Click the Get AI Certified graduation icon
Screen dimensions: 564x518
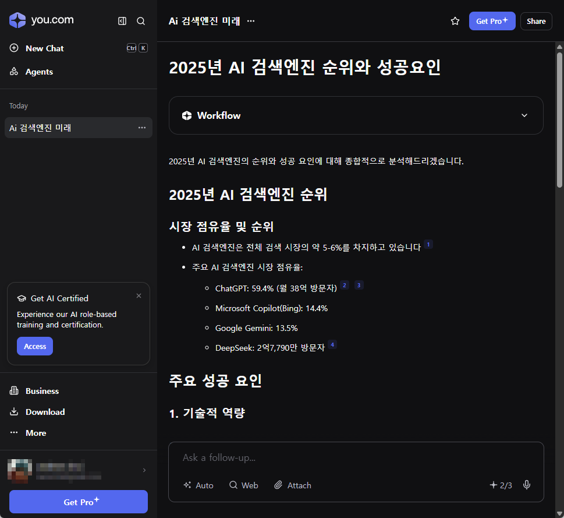[x=22, y=298]
